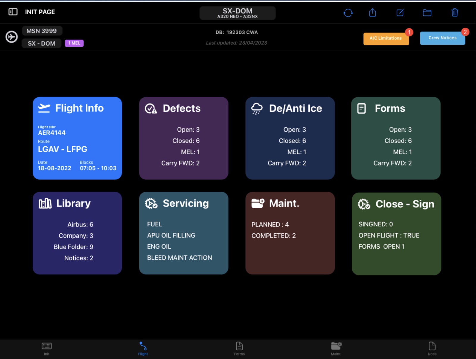Image resolution: width=476 pixels, height=359 pixels.
Task: Click the Library books icon
Action: click(45, 204)
